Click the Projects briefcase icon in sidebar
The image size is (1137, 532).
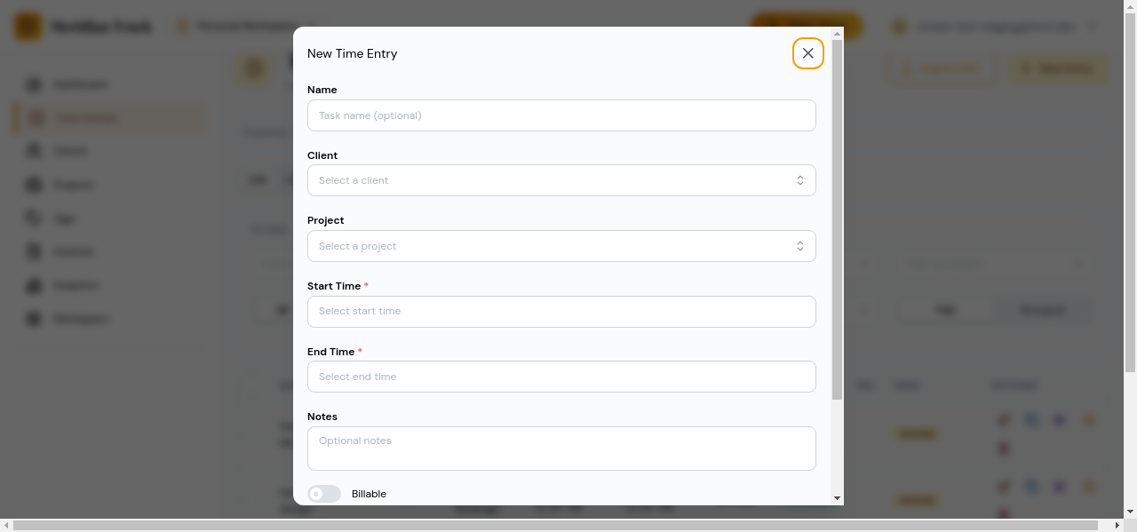(33, 184)
